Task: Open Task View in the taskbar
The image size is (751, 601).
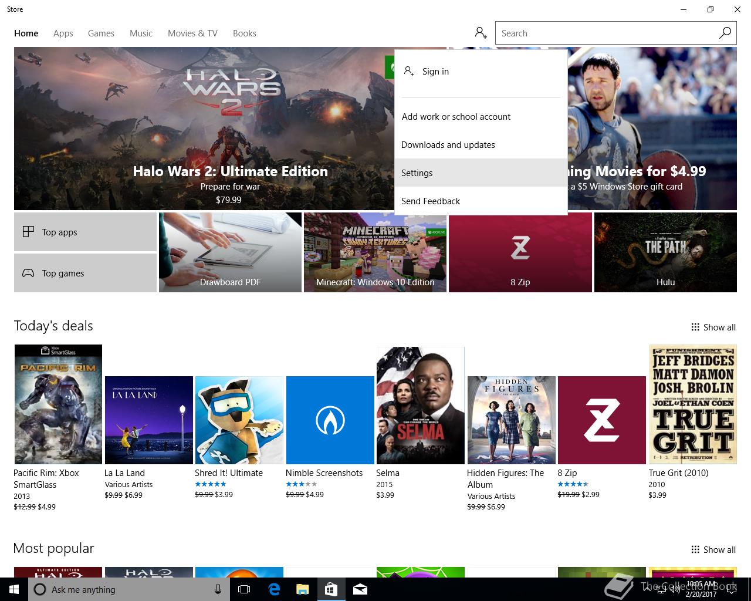Action: pyautogui.click(x=244, y=589)
